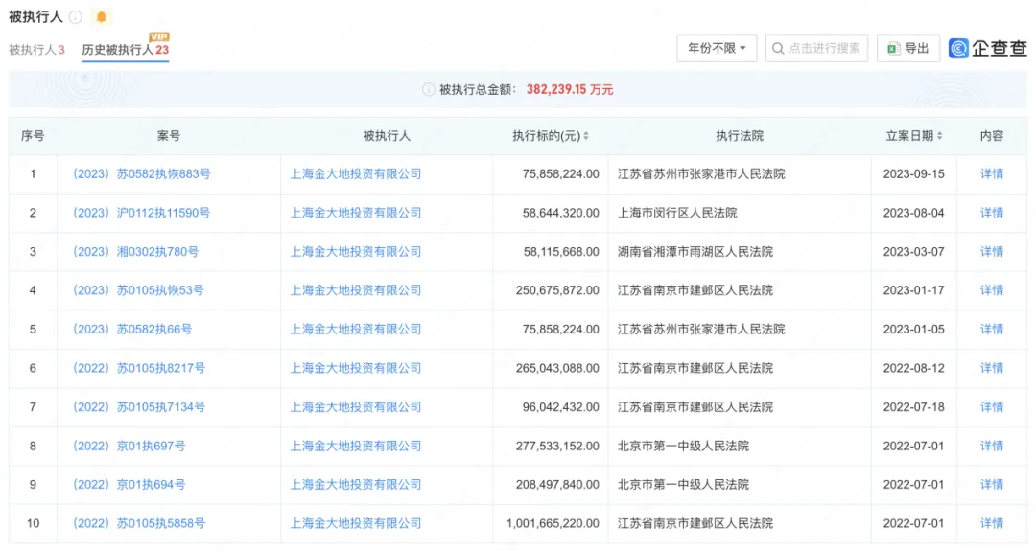Open 详情 for the 2023-09-15 case
The image size is (1036, 551).
point(992,174)
